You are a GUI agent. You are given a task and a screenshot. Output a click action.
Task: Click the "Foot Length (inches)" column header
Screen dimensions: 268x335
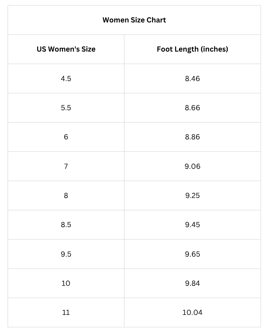[x=192, y=49]
